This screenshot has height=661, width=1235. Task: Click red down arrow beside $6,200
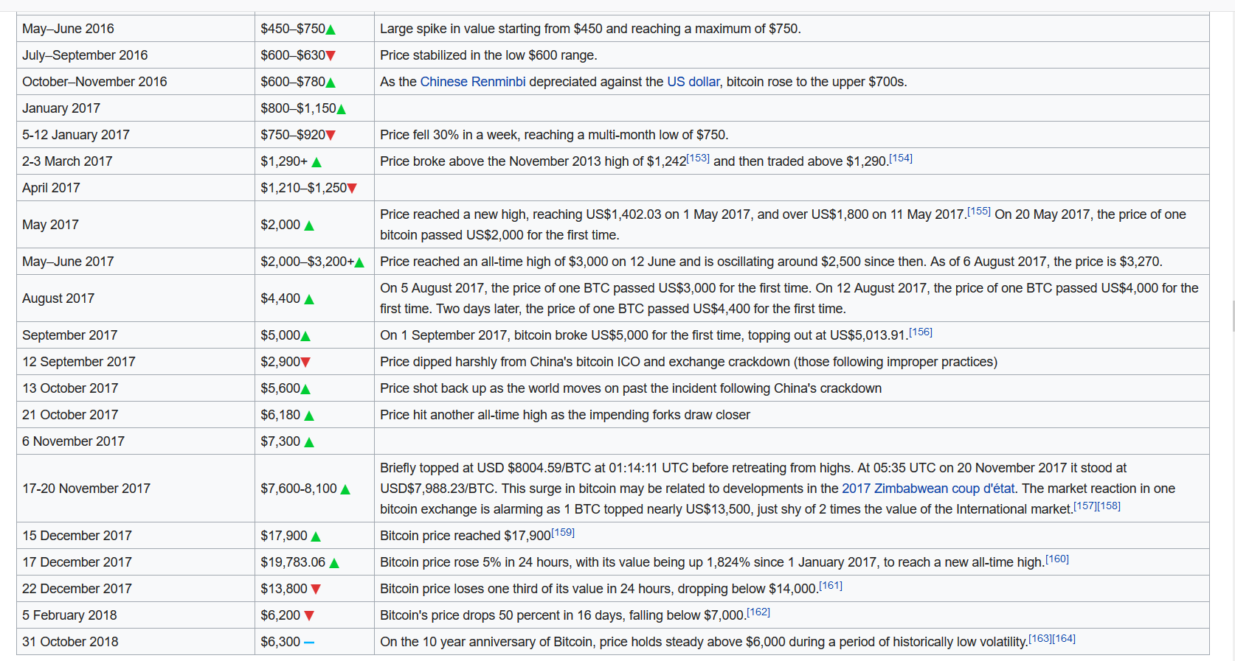tap(309, 616)
